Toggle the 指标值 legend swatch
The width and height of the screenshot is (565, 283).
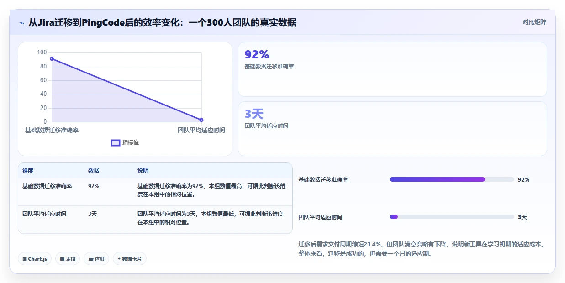[116, 143]
